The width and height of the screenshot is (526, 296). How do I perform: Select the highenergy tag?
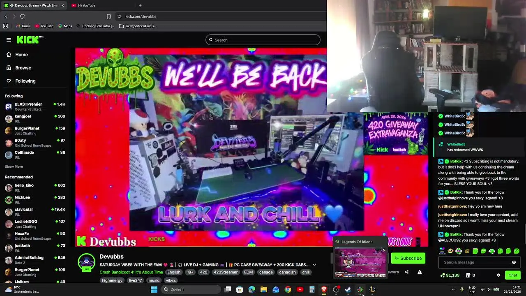(x=112, y=280)
